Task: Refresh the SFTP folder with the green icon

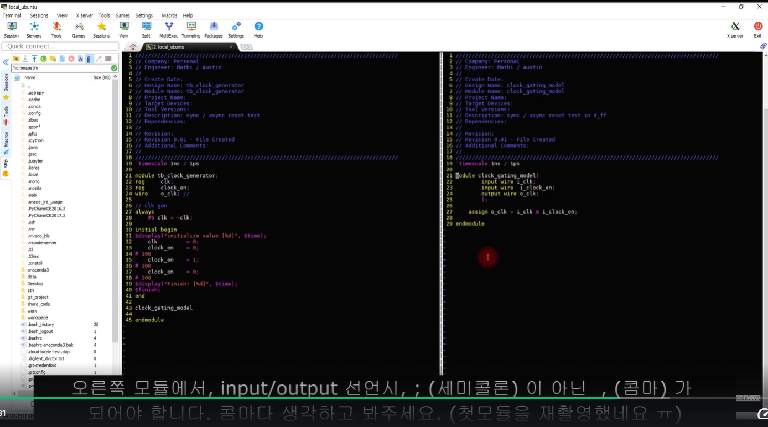Action: click(44, 59)
